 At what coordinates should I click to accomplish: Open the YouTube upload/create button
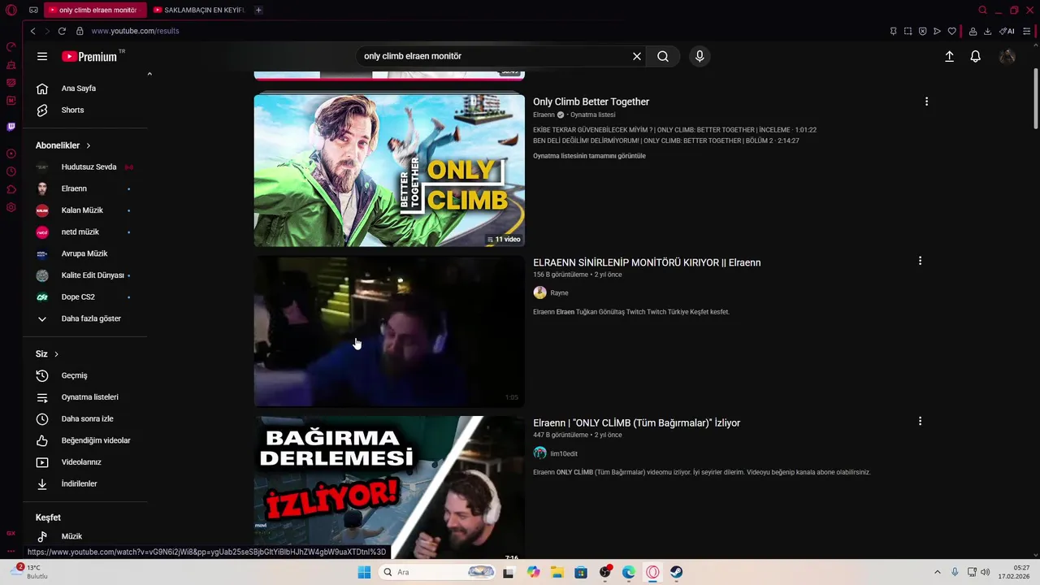[x=949, y=56]
